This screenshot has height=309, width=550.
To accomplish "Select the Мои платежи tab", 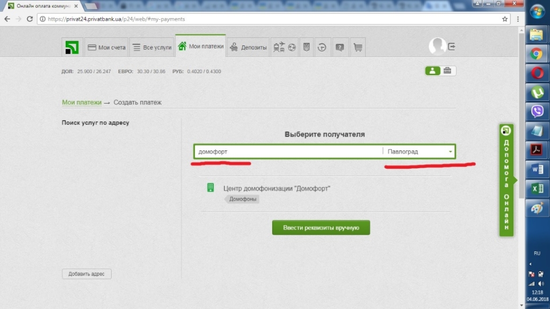I will click(201, 46).
